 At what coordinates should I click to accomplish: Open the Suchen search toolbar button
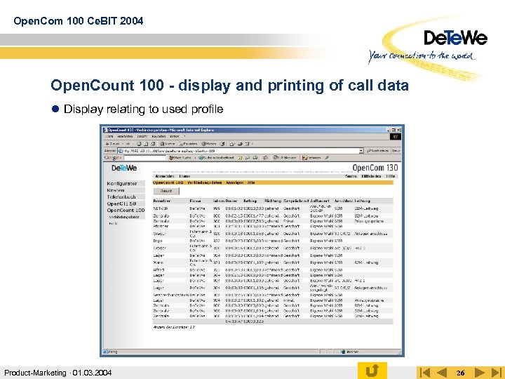(x=168, y=144)
